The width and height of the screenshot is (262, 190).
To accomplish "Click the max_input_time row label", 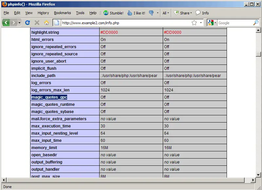I will pyautogui.click(x=47, y=141).
